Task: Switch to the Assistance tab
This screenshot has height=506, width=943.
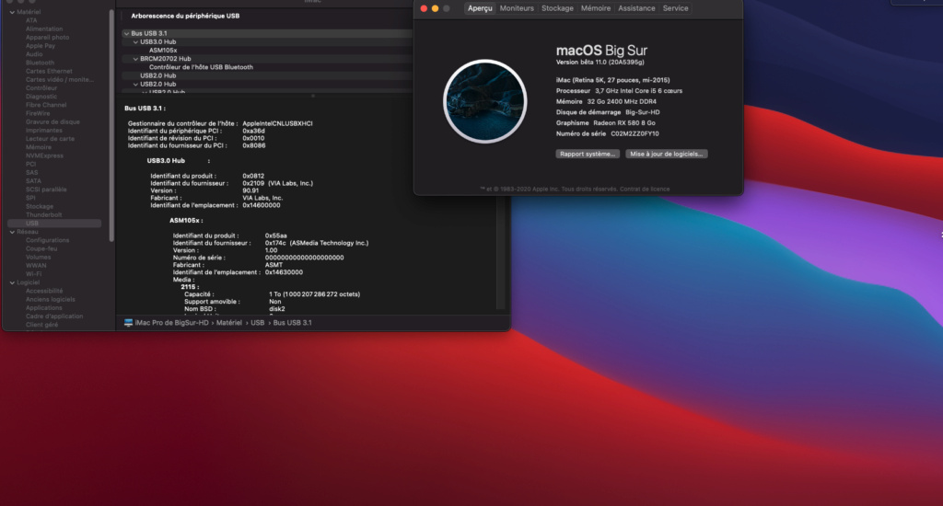Action: tap(636, 8)
